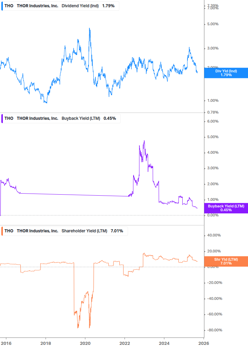
Task: Click the 5.00% tick in the dividend yield axis
Action: 213,24
